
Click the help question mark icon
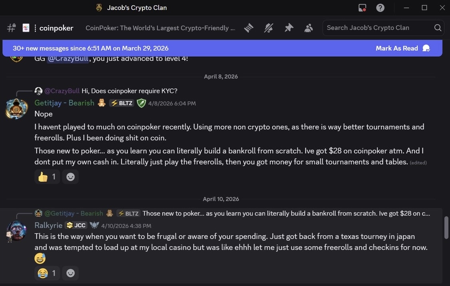381,8
